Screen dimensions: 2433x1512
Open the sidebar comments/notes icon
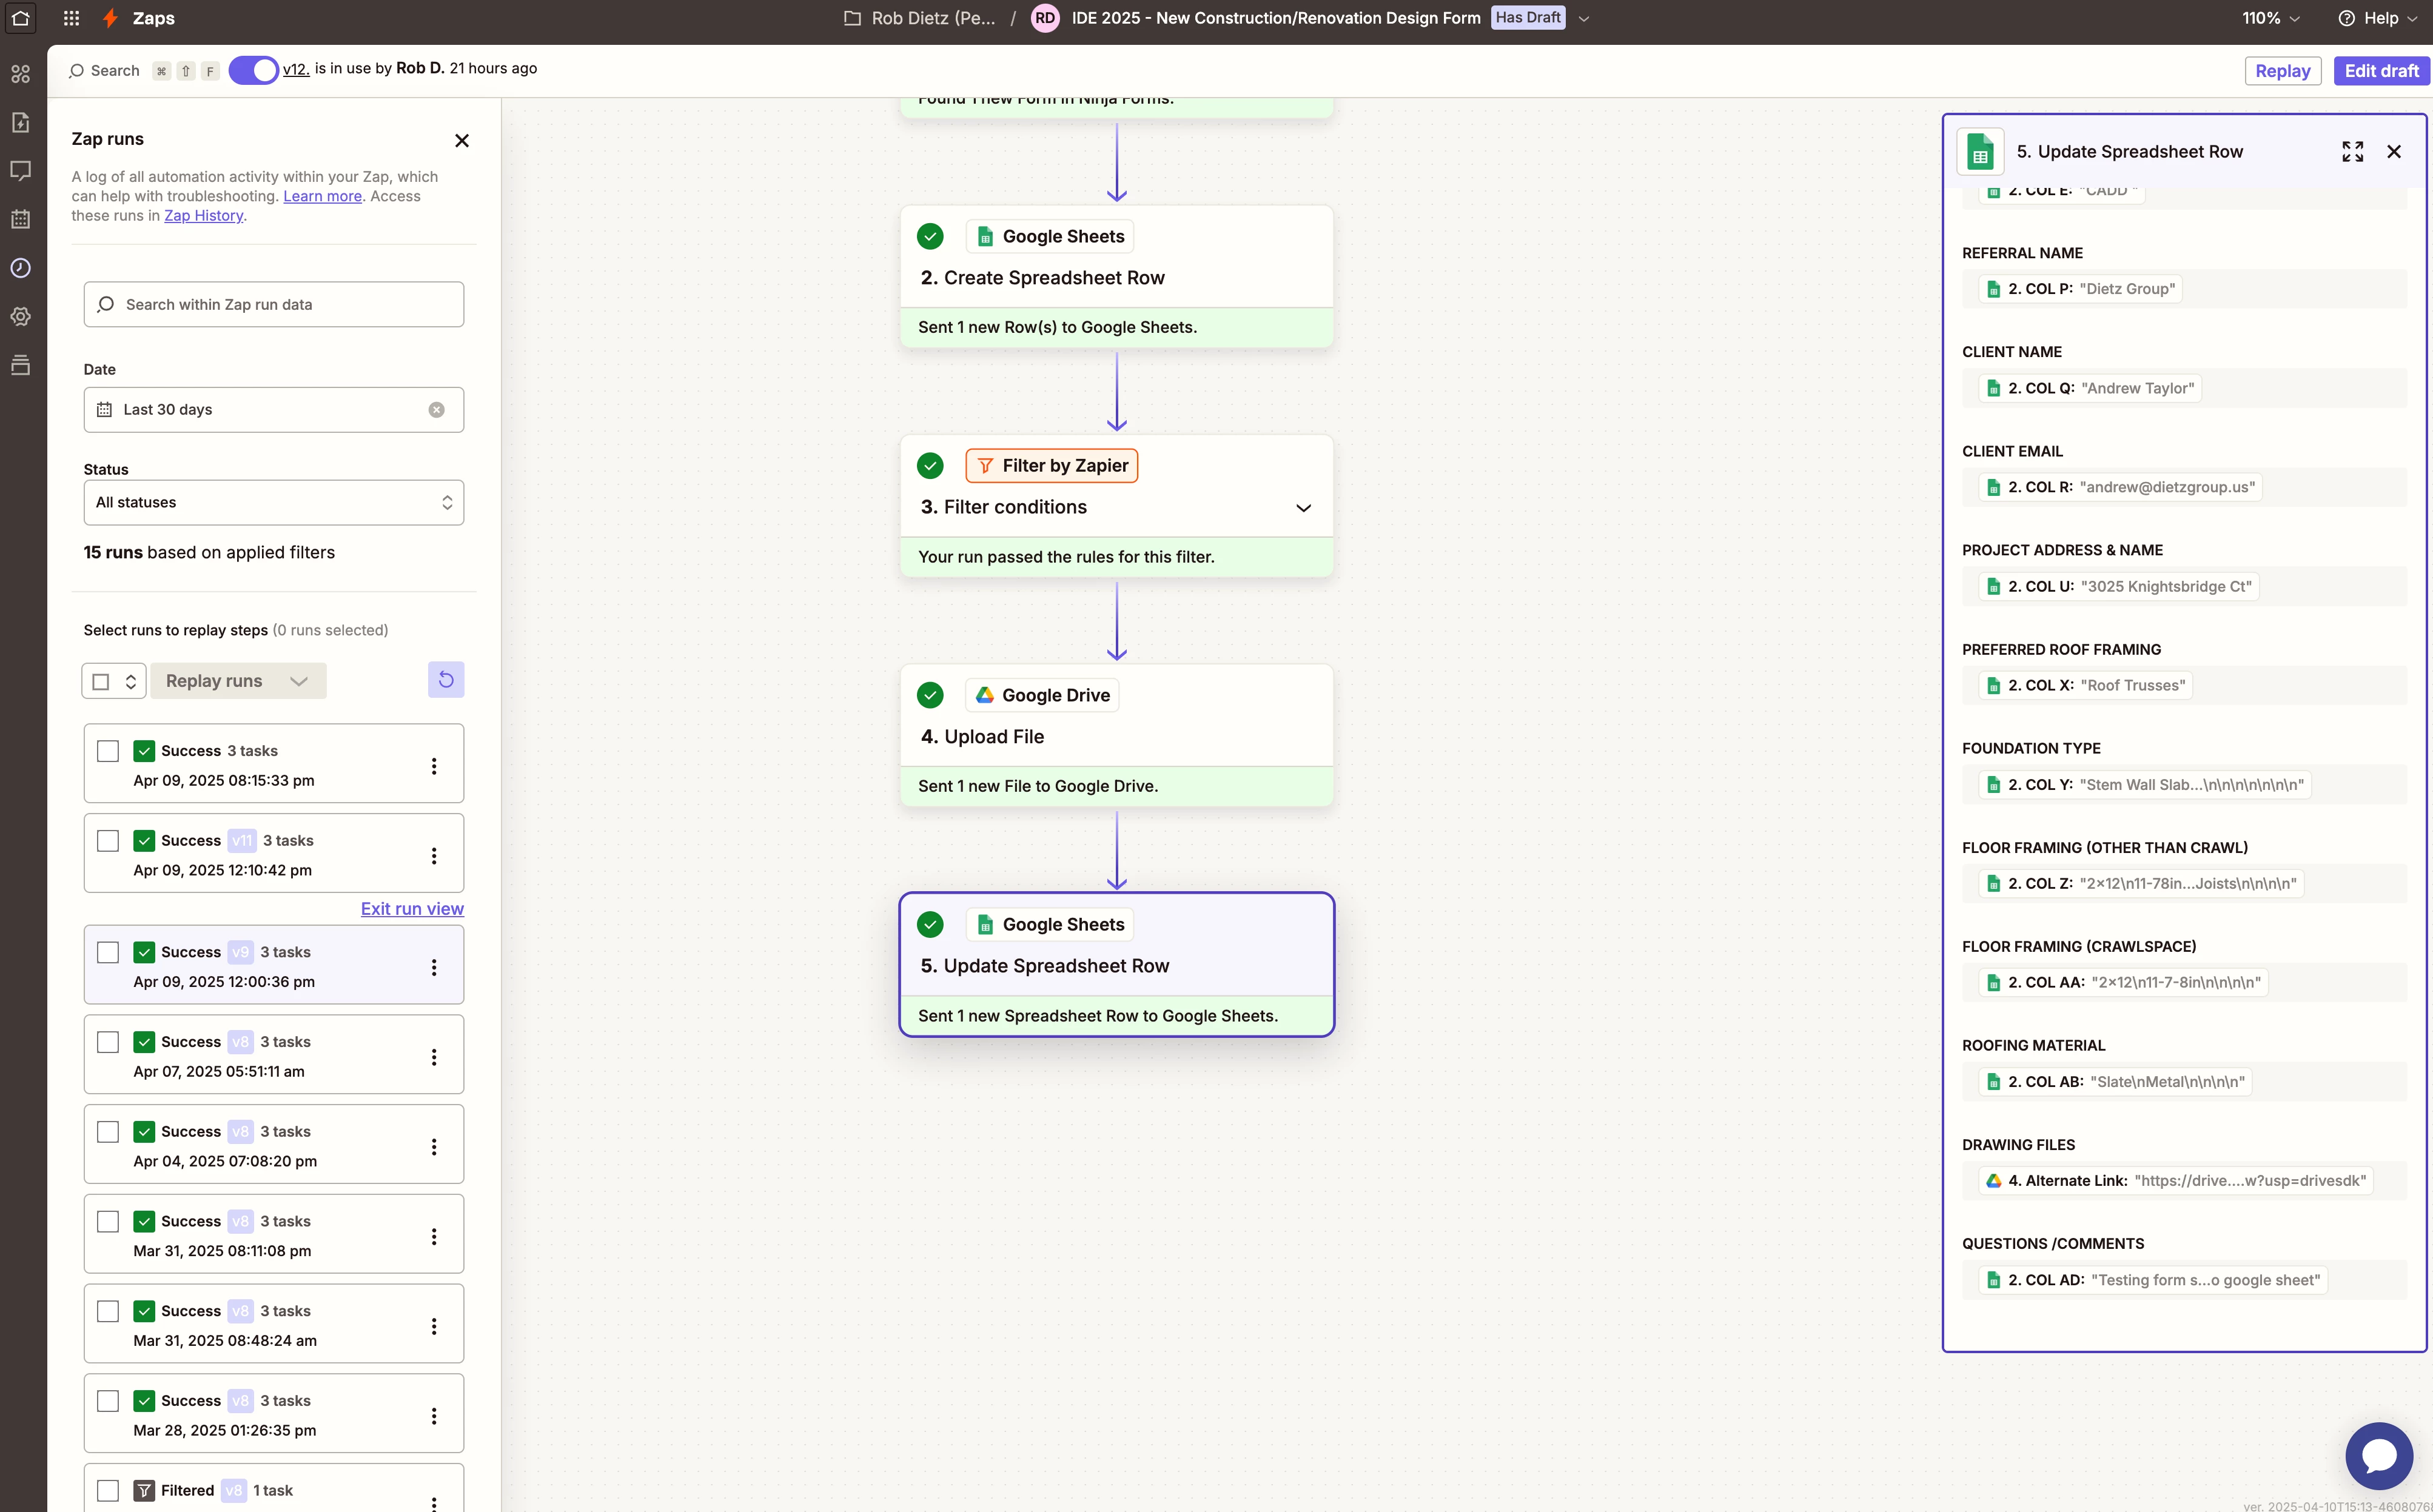20,171
